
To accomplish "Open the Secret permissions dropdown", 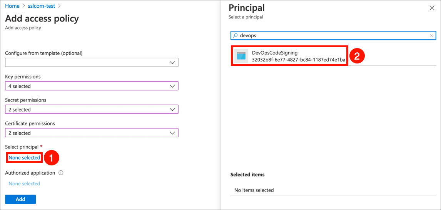I will 92,110.
